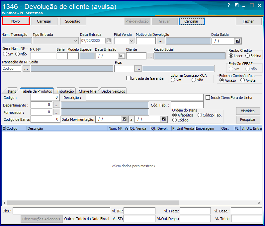Click the Obs. input field
This screenshot has width=265, height=226.
[61, 211]
